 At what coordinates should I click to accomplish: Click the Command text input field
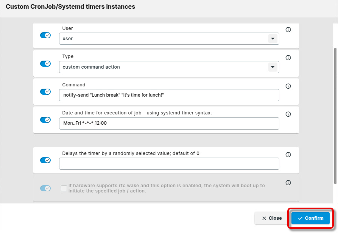tap(169, 95)
